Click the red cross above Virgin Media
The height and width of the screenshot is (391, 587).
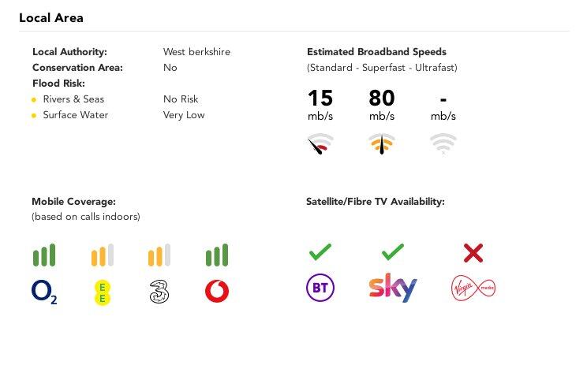point(473,253)
